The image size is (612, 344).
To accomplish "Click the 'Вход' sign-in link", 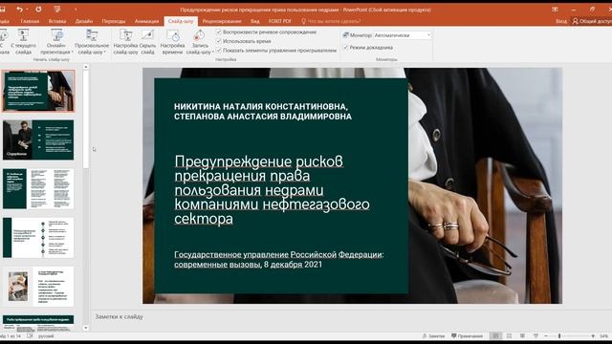I will (x=561, y=21).
